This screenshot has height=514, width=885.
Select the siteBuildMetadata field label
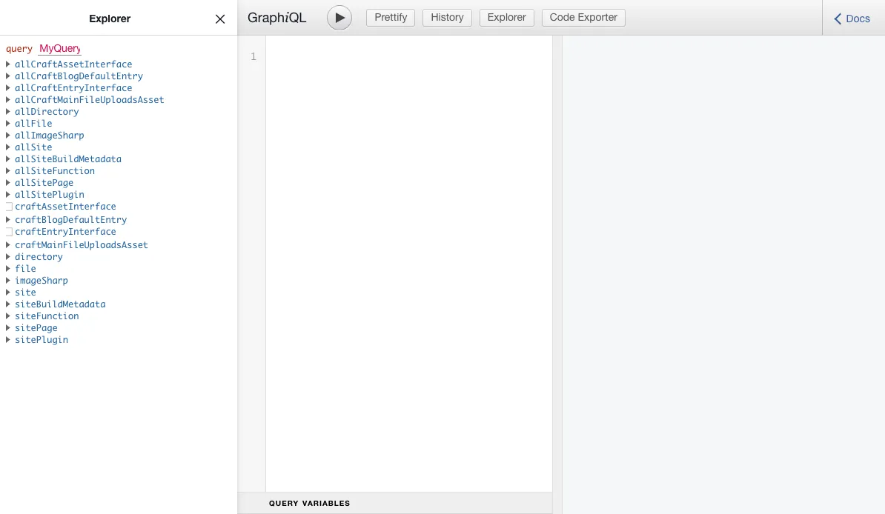click(60, 304)
